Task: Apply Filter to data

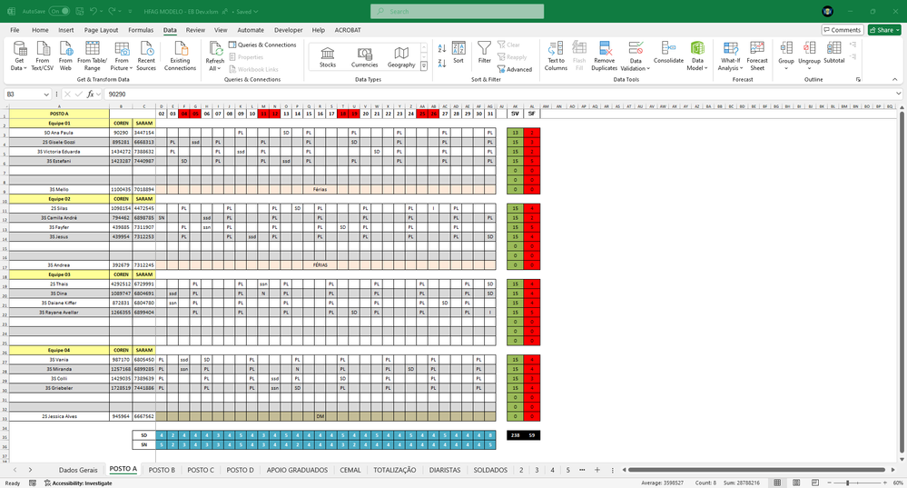Action: tap(484, 52)
